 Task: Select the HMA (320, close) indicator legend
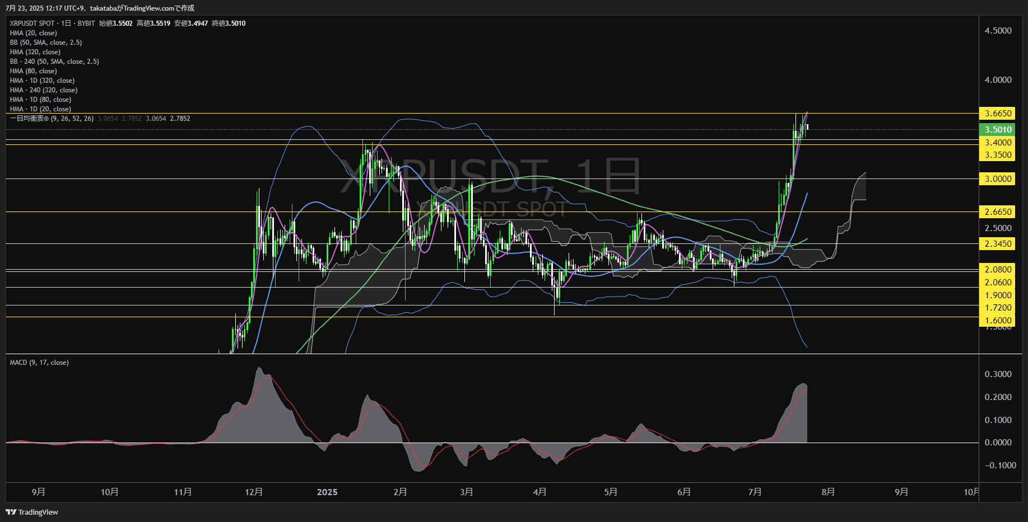pyautogui.click(x=35, y=52)
